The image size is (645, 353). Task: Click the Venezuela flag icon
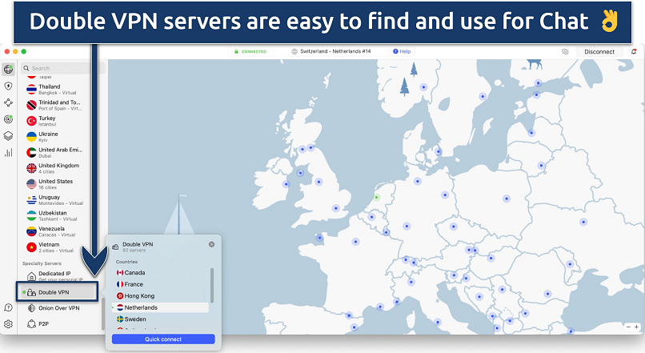(32, 231)
